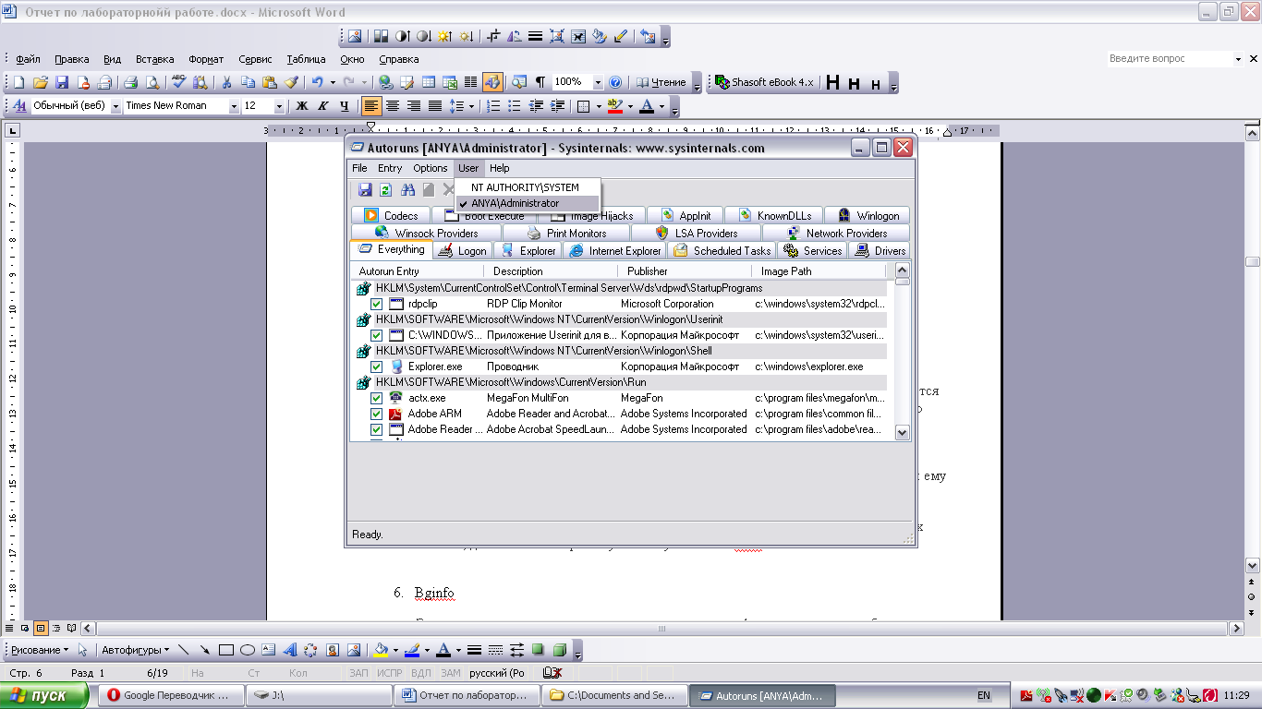Click the Insert Hyperlink globe icon
Viewport: 1262px width, 709px height.
pos(385,82)
